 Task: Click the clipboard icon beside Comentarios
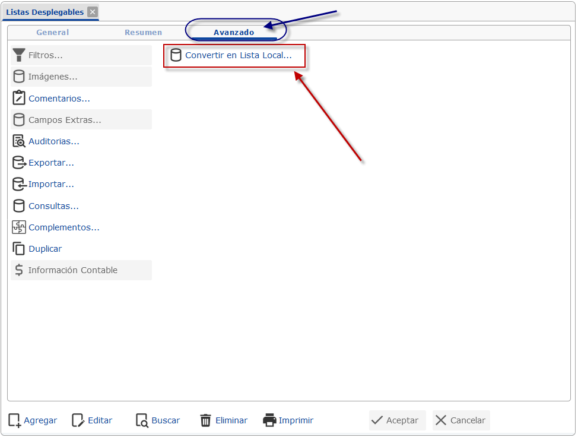tap(19, 98)
